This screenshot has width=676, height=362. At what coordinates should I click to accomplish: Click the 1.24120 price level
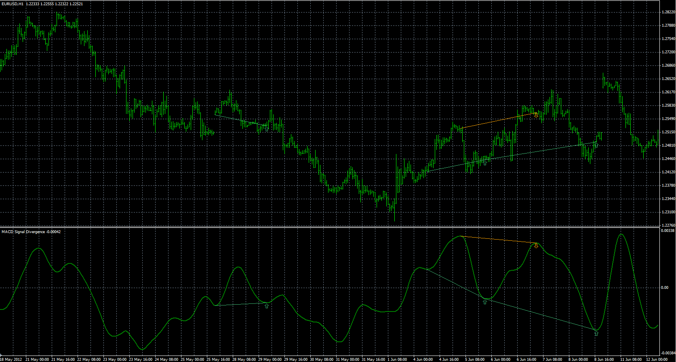coord(668,172)
